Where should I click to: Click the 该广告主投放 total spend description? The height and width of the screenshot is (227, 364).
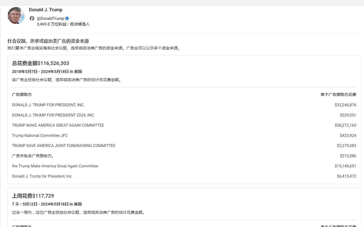pyautogui.click(x=67, y=80)
